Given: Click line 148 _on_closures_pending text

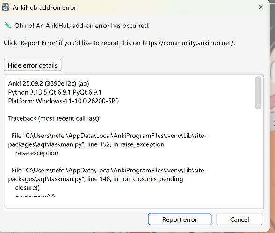Looking at the screenshot, I should click(x=135, y=179).
